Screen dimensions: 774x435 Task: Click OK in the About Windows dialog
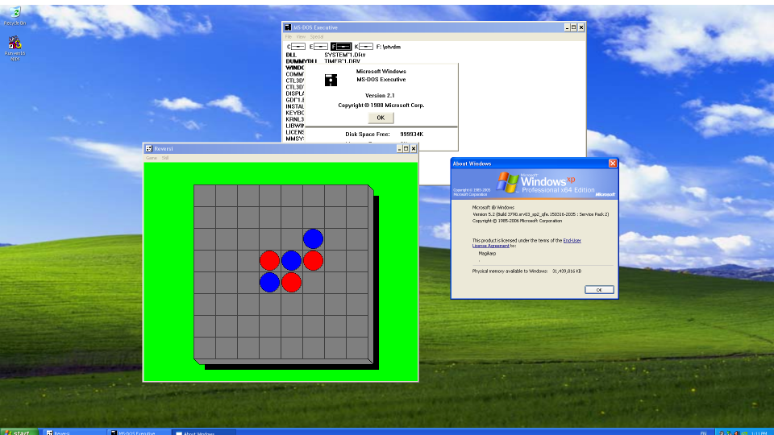click(599, 289)
